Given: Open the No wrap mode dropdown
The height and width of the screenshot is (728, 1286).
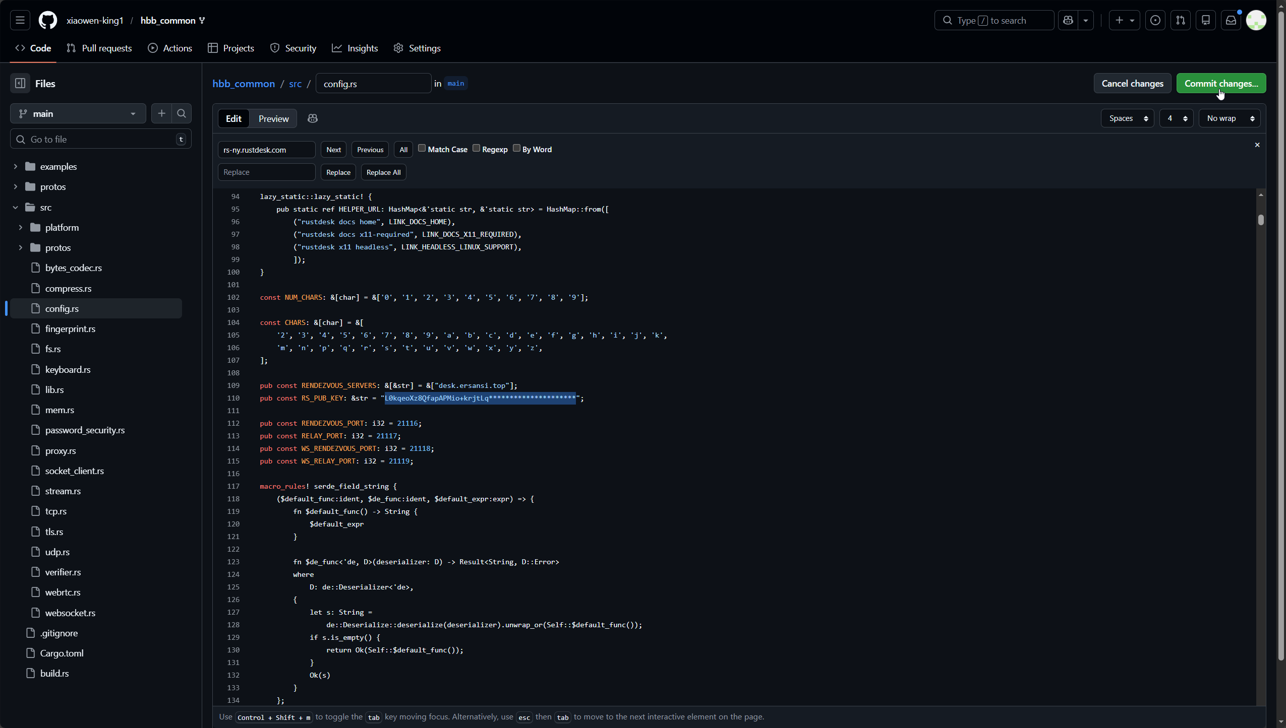Looking at the screenshot, I should coord(1230,118).
